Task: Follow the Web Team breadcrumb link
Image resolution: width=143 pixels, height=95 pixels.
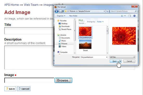Action: coord(31,5)
